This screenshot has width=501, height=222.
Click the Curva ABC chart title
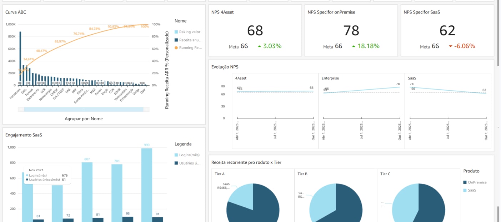pyautogui.click(x=16, y=12)
